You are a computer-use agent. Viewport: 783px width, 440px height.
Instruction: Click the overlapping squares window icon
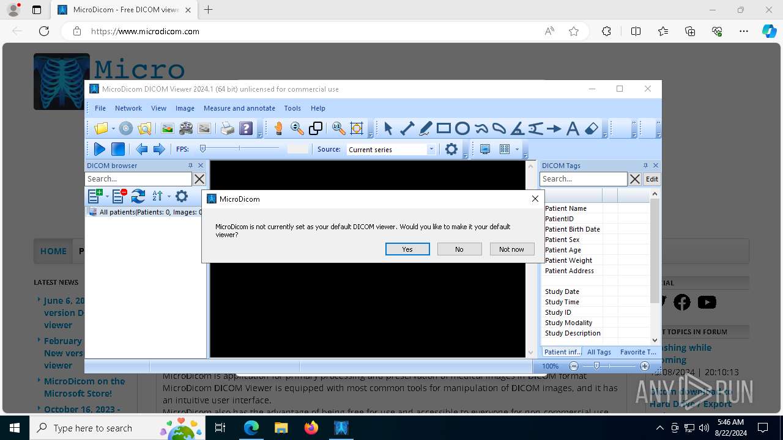(316, 128)
